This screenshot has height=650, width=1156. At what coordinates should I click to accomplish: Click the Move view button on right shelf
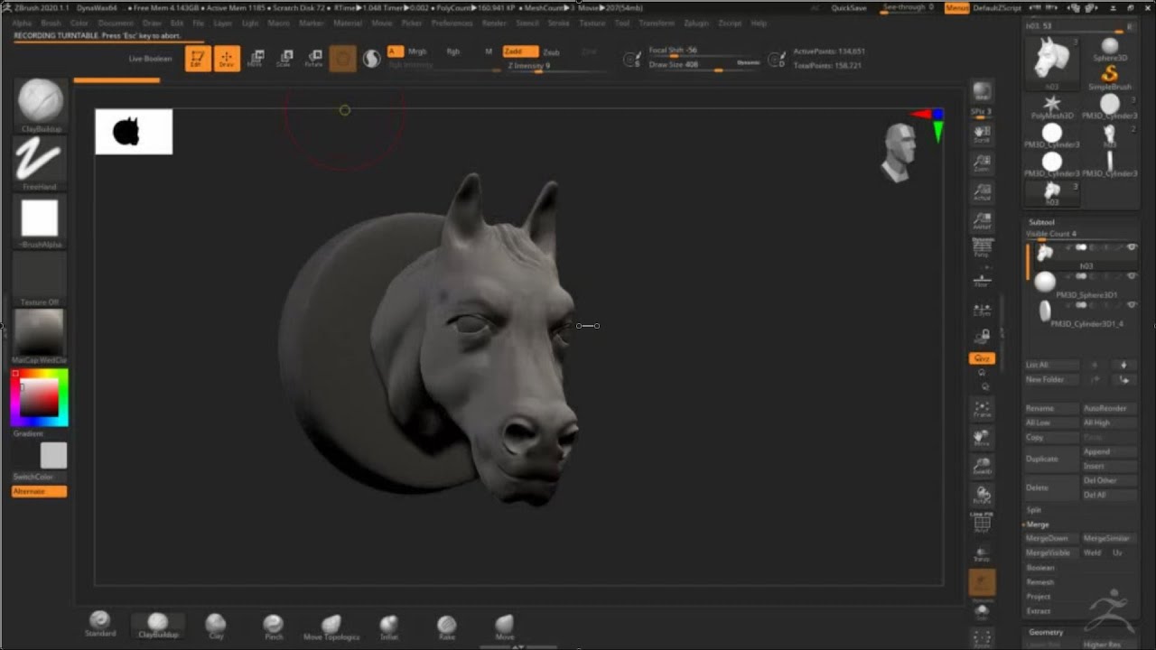(x=982, y=438)
